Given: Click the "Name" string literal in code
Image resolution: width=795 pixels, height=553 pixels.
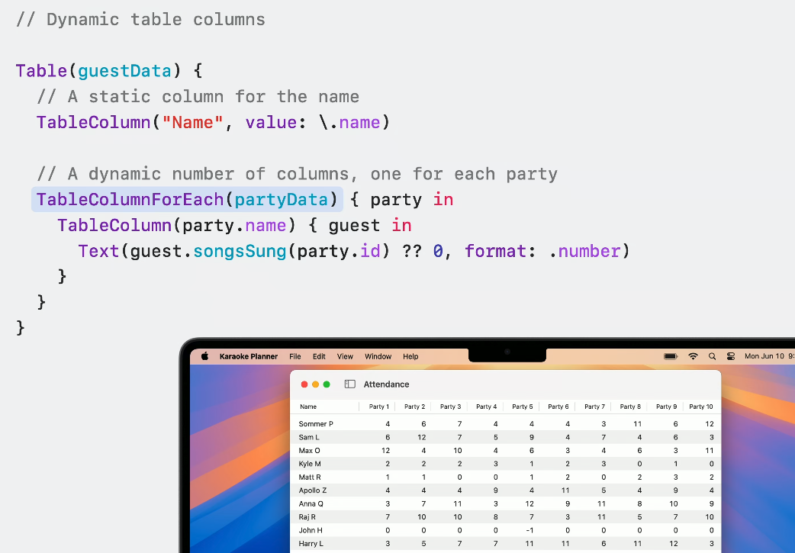Looking at the screenshot, I should [192, 122].
